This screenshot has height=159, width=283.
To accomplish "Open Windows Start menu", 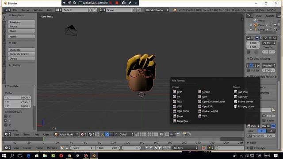I will [x=4, y=155].
